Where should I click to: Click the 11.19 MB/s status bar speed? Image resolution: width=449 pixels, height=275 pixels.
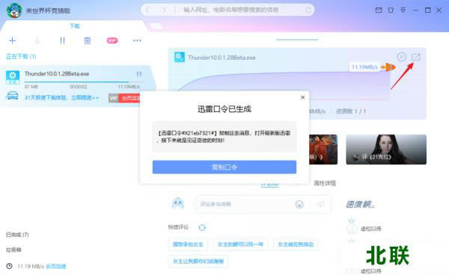click(x=31, y=267)
